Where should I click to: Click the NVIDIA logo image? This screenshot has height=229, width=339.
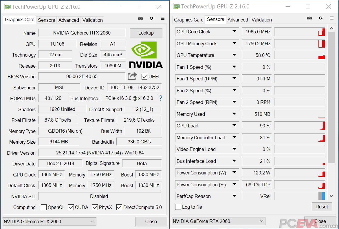point(146,55)
